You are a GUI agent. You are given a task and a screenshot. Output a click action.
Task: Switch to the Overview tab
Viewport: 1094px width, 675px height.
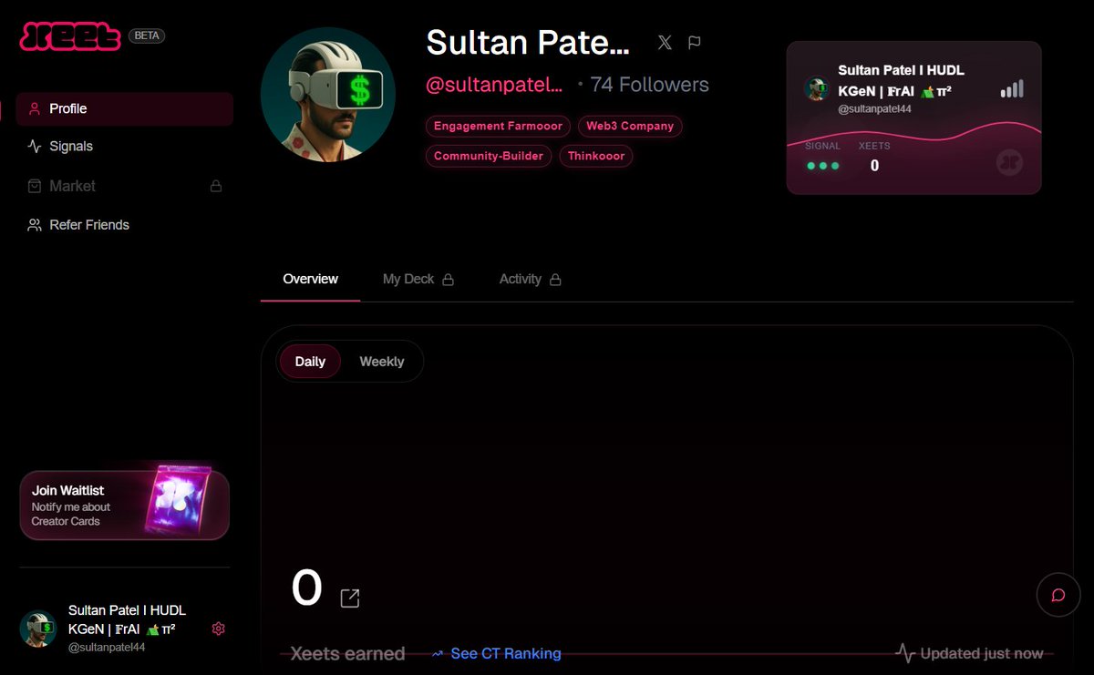310,279
